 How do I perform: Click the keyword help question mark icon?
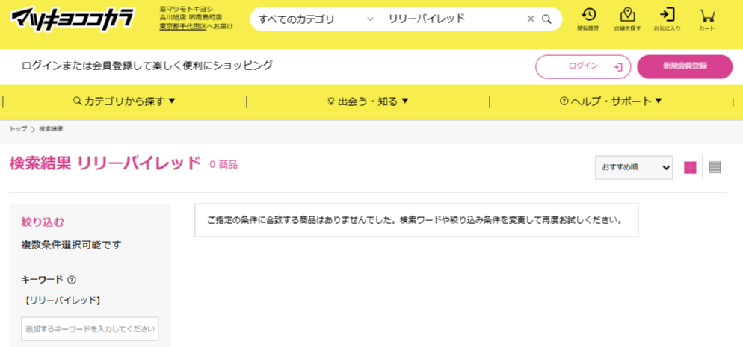tap(72, 280)
